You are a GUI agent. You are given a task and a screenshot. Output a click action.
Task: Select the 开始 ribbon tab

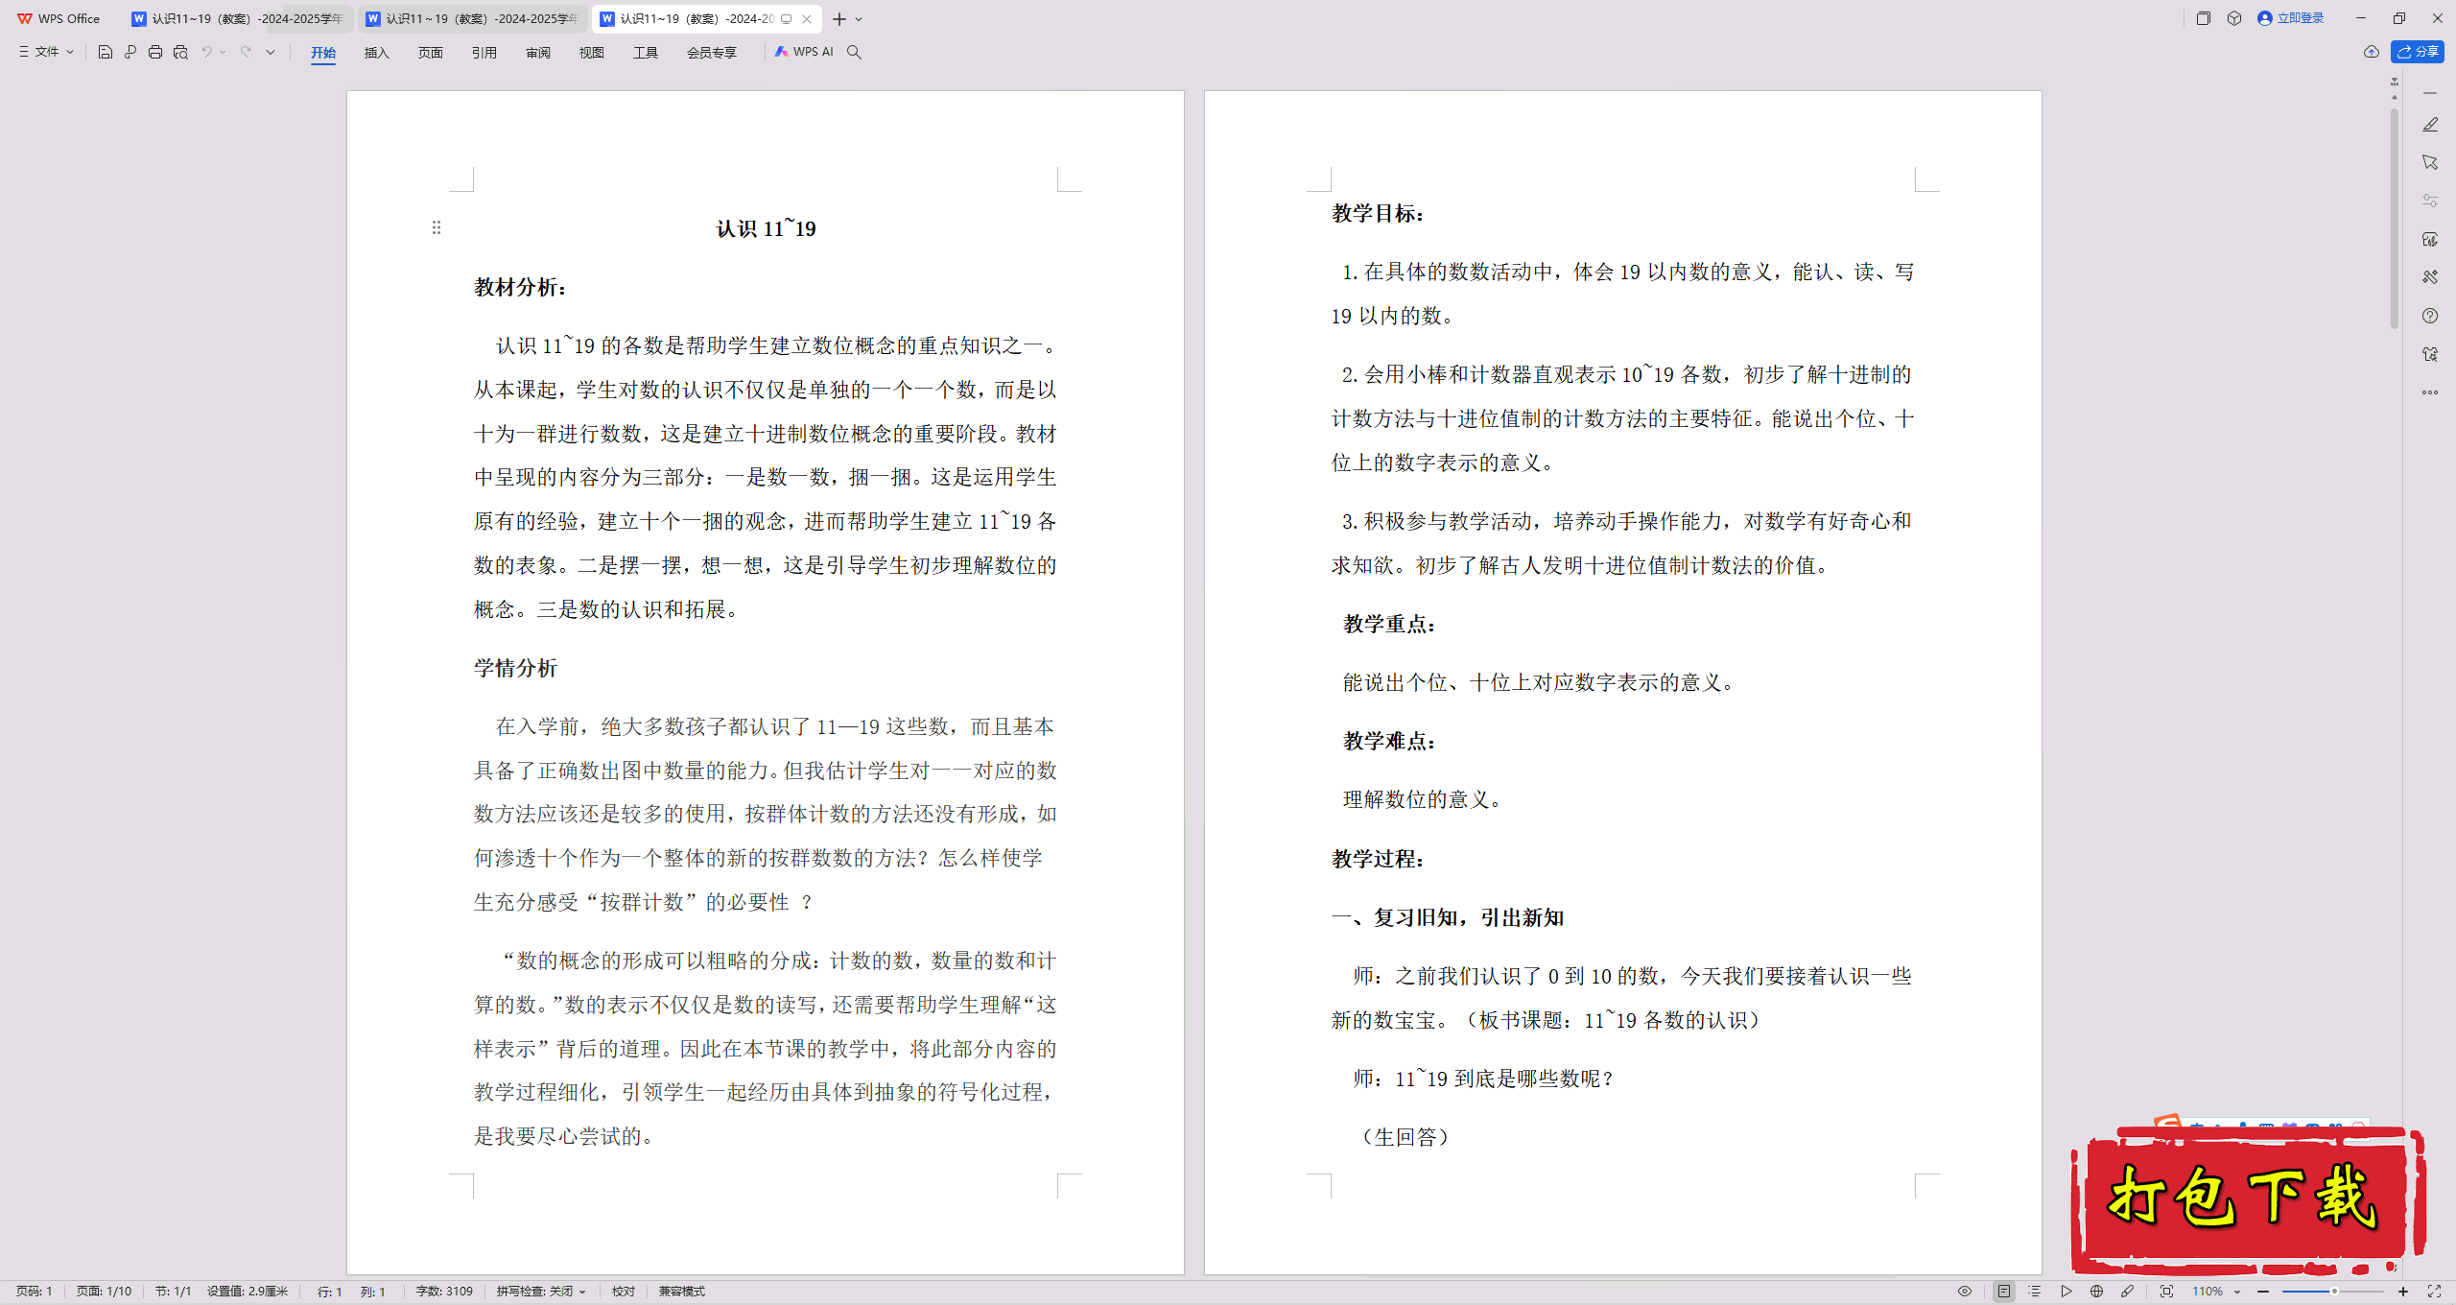click(x=323, y=53)
